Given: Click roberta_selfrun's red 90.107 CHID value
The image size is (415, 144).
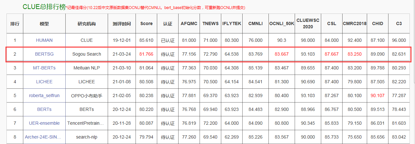Looking at the screenshot, I should point(377,95).
